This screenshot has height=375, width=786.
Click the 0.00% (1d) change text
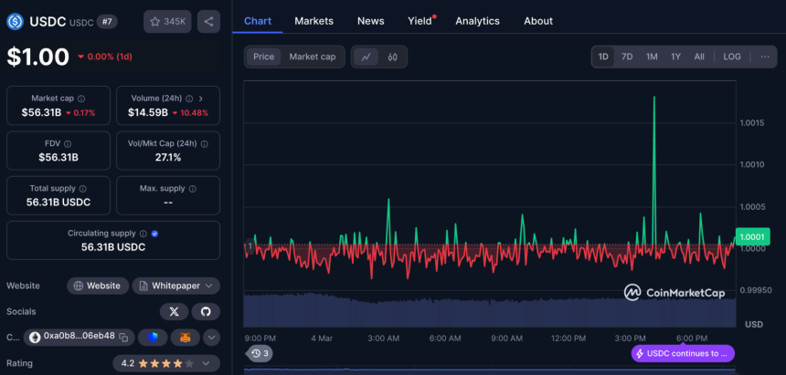[110, 57]
